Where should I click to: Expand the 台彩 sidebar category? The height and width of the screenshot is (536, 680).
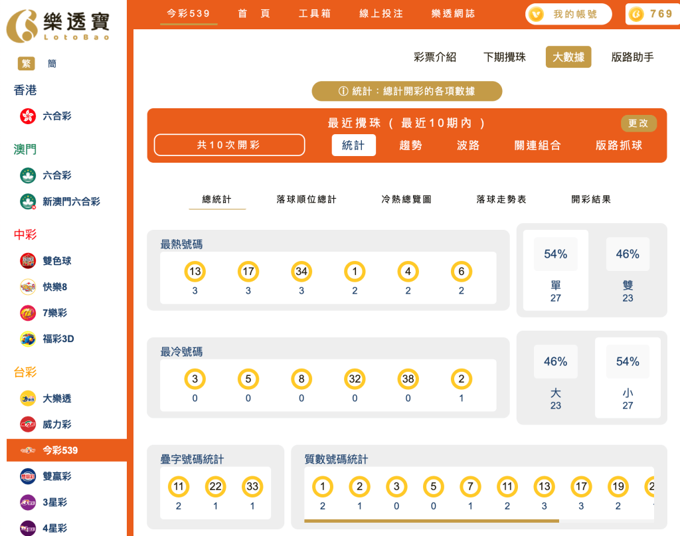pyautogui.click(x=24, y=373)
